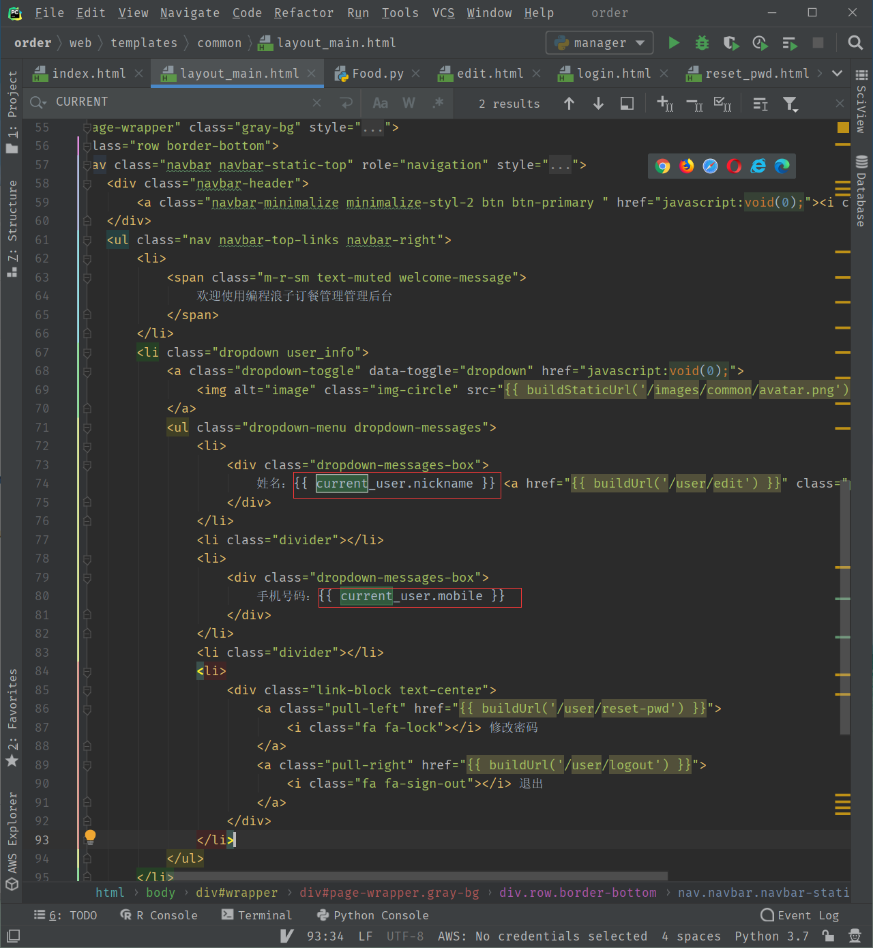873x948 pixels.
Task: Click the yellow inspection status indicator
Action: [x=843, y=128]
